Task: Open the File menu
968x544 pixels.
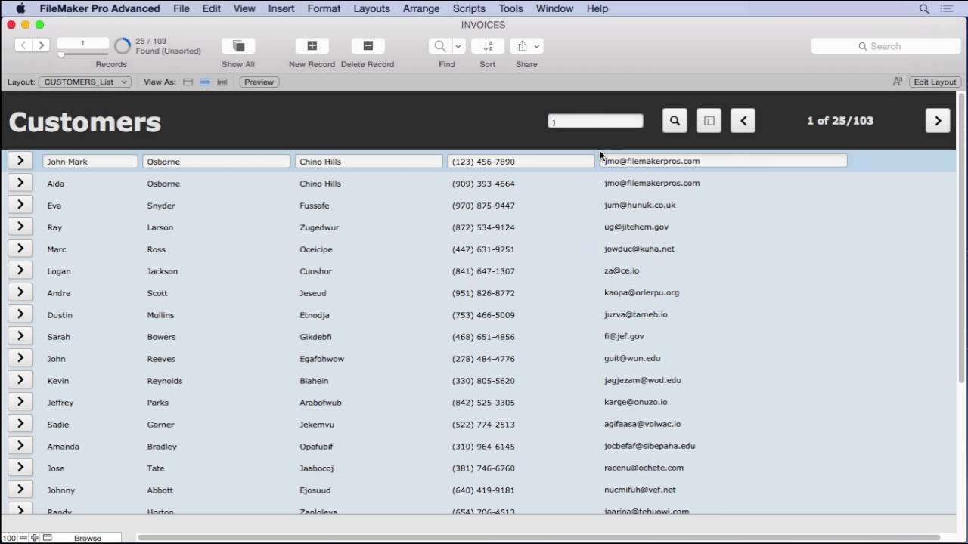Action: point(181,8)
